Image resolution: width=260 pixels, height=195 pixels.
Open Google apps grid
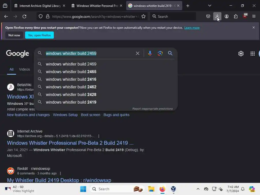[x=253, y=54]
